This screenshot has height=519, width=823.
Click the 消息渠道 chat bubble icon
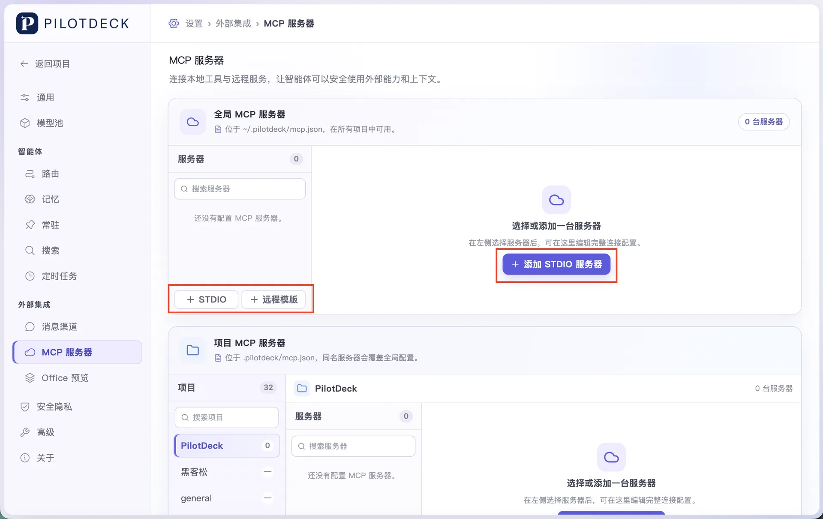point(30,327)
